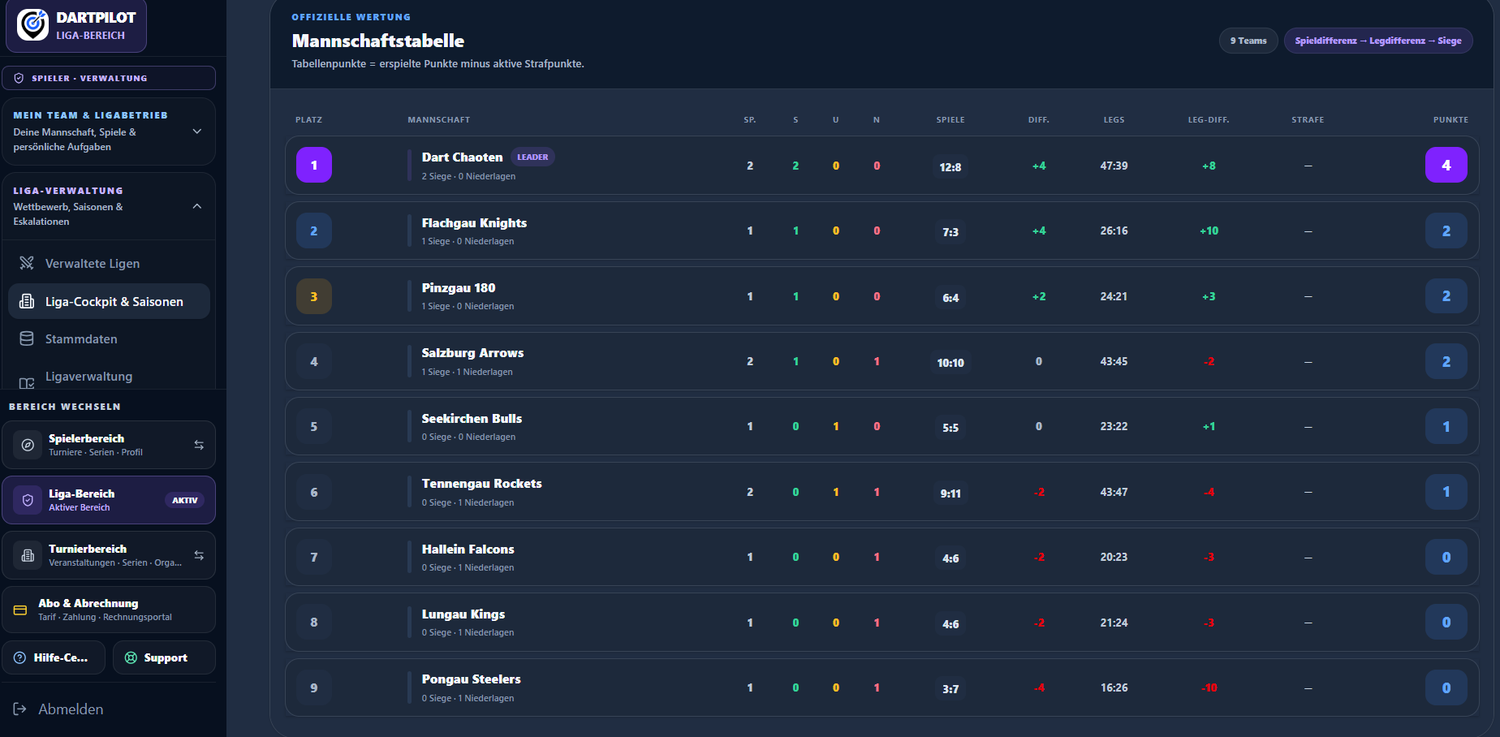Image resolution: width=1500 pixels, height=737 pixels.
Task: Click the compass icon of Spielerbereich
Action: 28,445
